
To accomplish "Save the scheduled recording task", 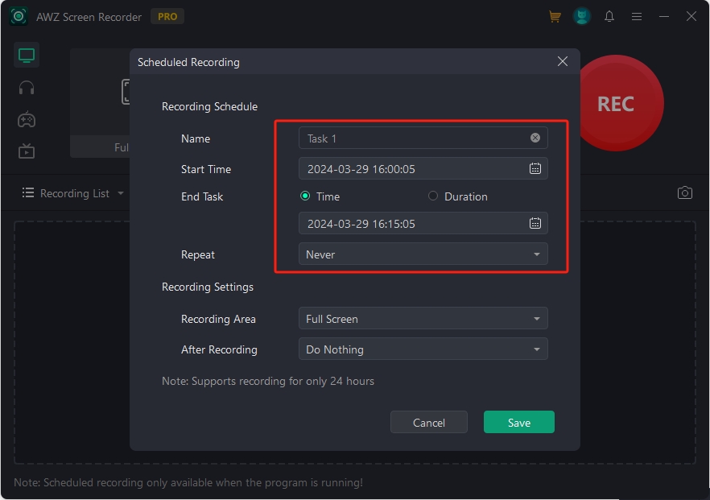I will [519, 422].
